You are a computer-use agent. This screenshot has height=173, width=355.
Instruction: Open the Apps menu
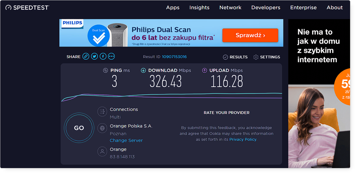pyautogui.click(x=173, y=7)
